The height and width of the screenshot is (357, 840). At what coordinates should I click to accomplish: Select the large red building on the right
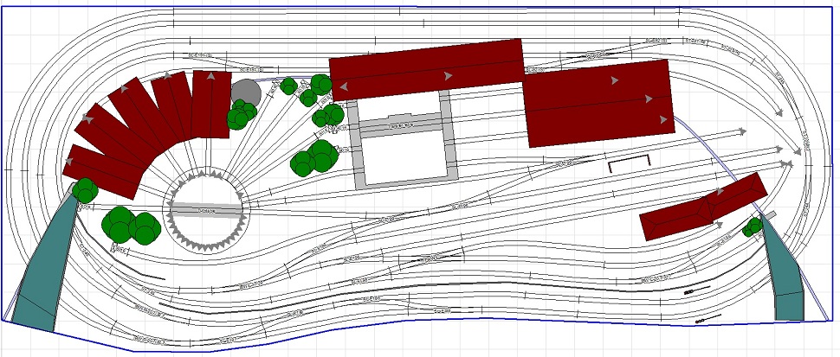tap(598, 103)
